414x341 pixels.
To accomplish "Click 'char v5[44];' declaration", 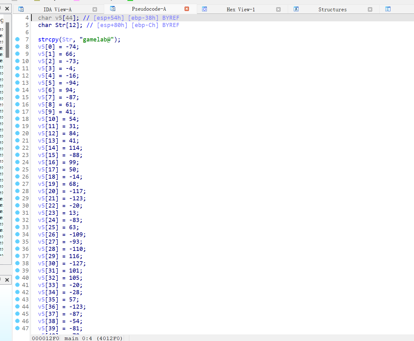I will pos(58,18).
